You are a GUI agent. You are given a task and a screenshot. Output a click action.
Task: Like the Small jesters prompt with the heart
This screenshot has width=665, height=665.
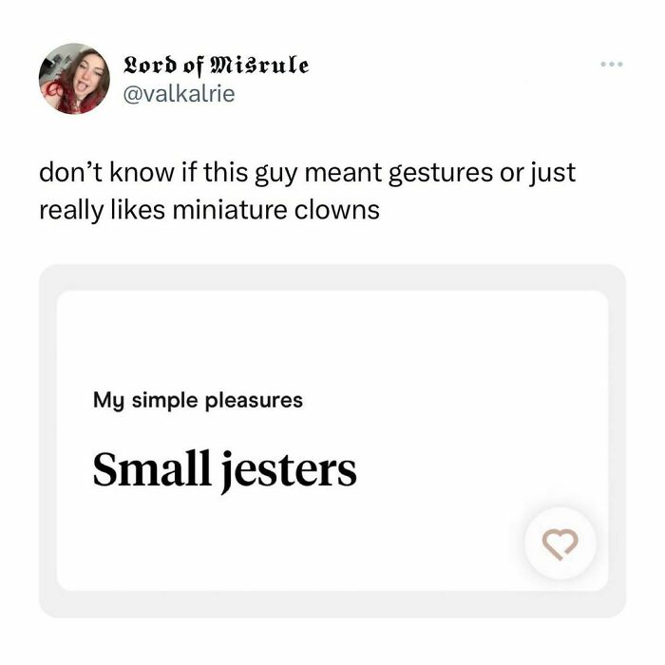[x=560, y=542]
